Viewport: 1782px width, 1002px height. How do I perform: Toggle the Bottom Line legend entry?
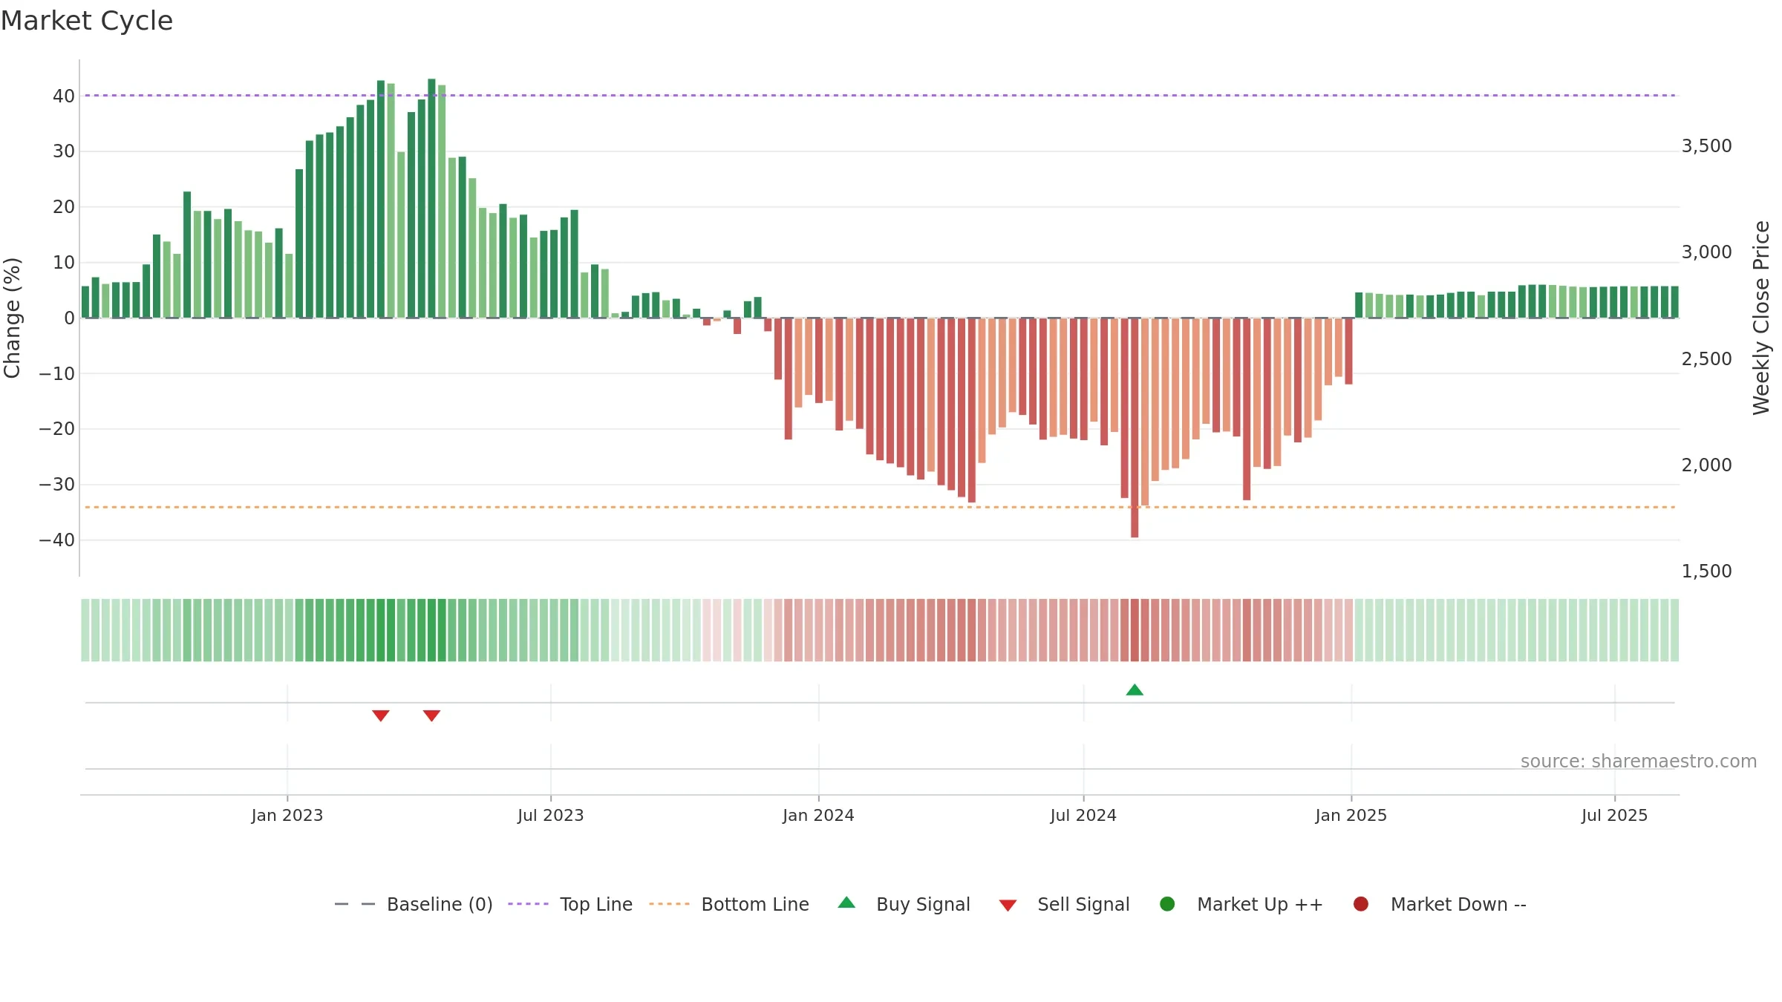point(729,904)
